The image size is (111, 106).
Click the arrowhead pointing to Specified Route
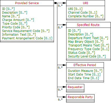(64, 25)
